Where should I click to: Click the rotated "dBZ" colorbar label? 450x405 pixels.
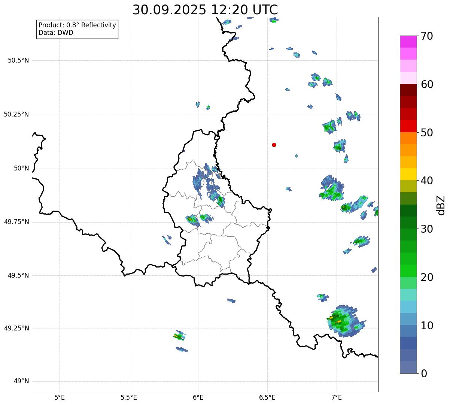441,205
